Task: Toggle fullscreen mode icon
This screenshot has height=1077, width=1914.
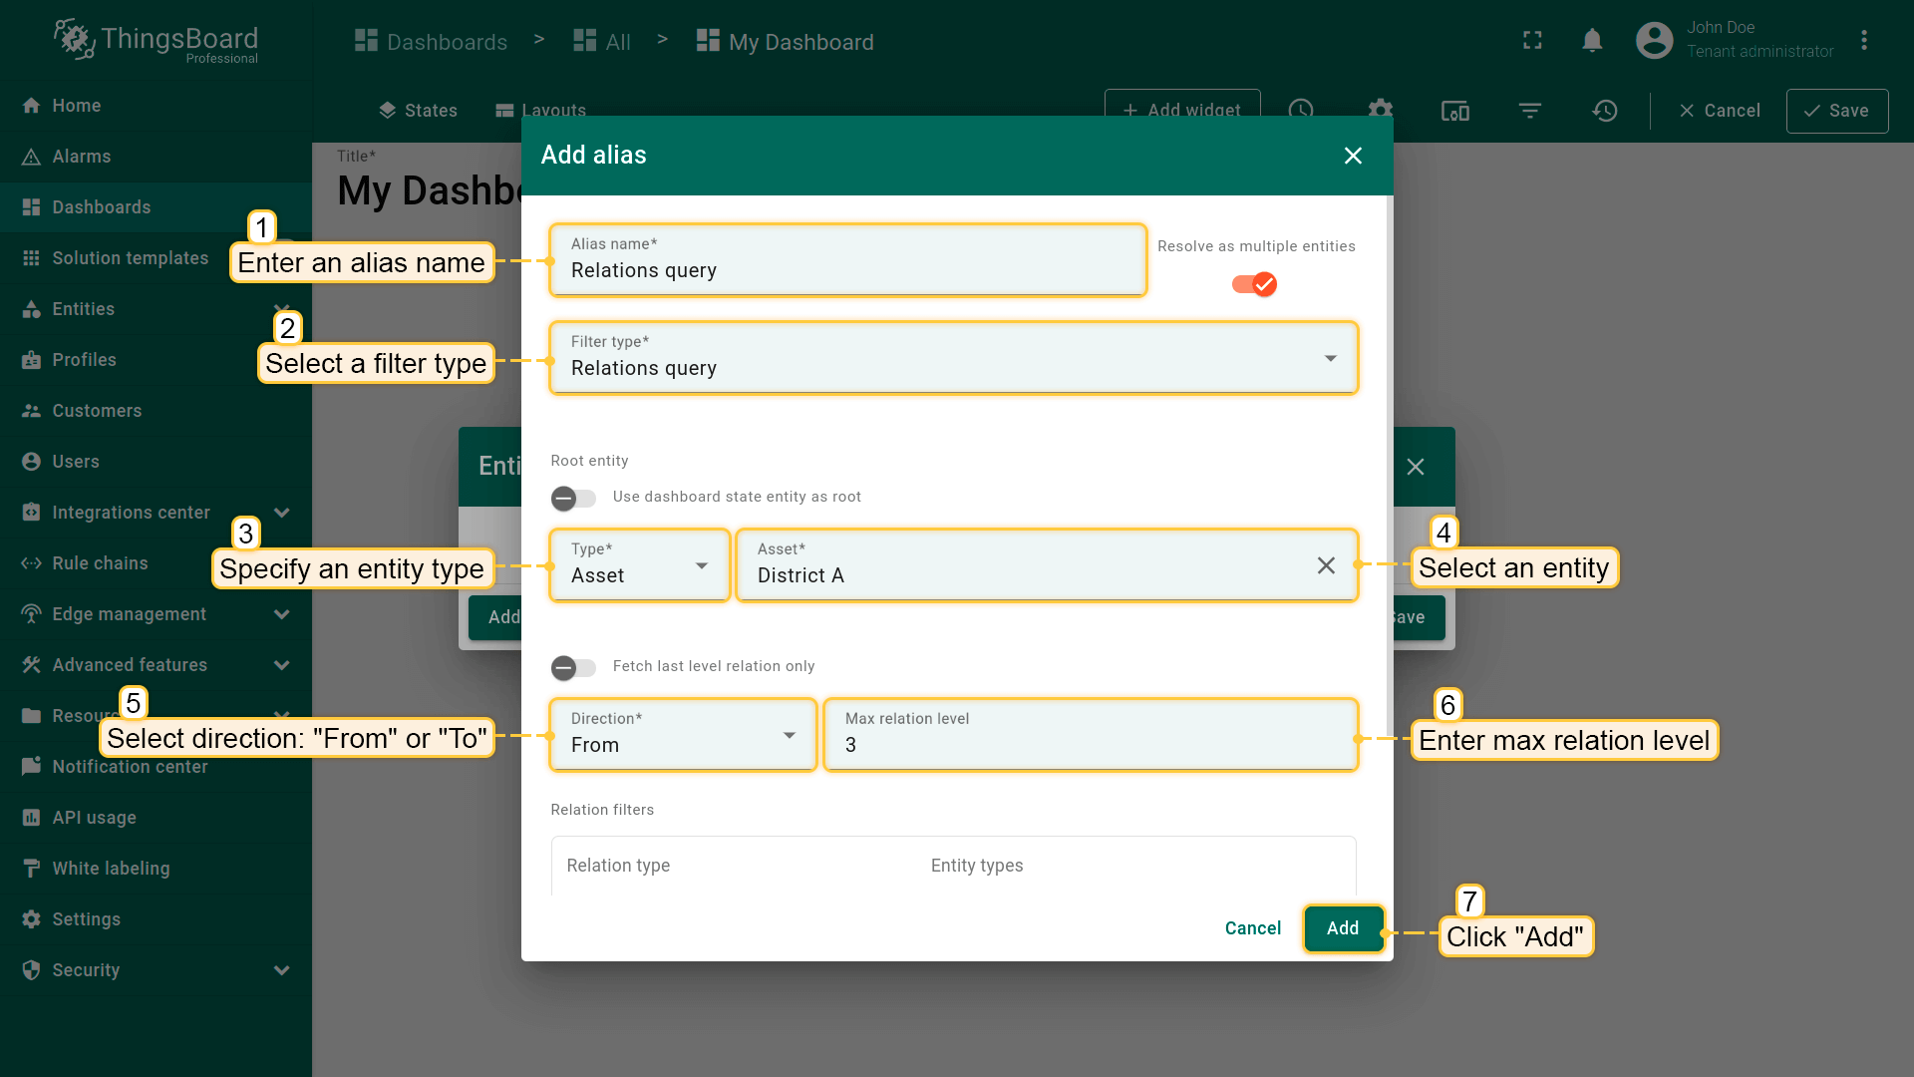Action: click(x=1532, y=41)
